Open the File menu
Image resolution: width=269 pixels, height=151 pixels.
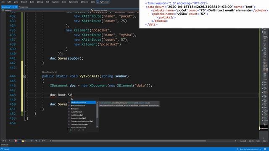point(3,2)
